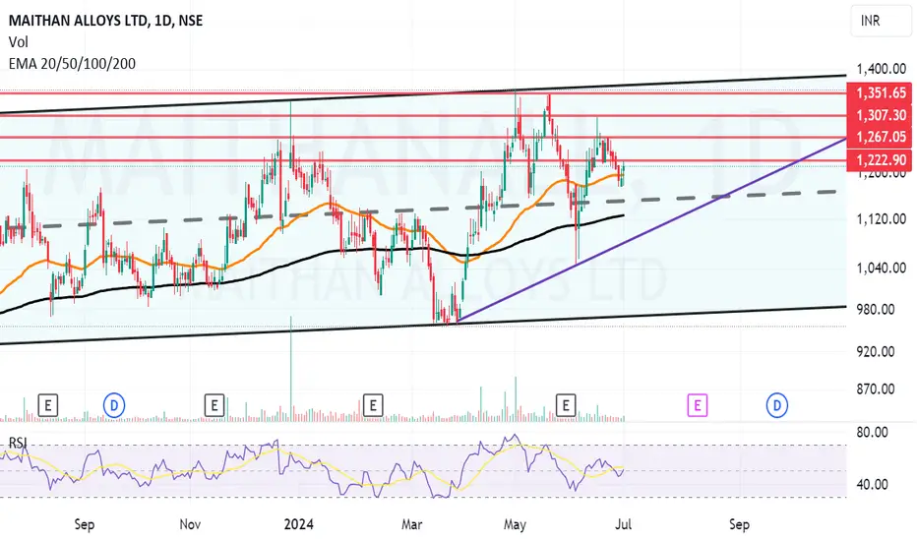This screenshot has width=917, height=541.
Task: Click the Nov label on the time axis
Action: click(x=190, y=524)
